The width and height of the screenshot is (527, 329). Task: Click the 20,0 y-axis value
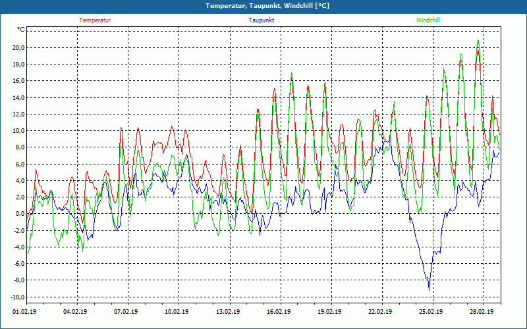[x=18, y=47]
